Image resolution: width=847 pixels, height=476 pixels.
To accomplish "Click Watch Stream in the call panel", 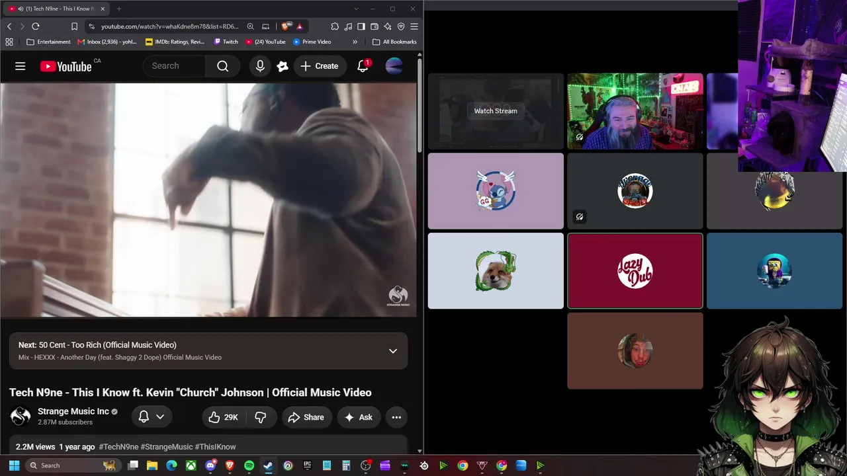I will coord(496,111).
